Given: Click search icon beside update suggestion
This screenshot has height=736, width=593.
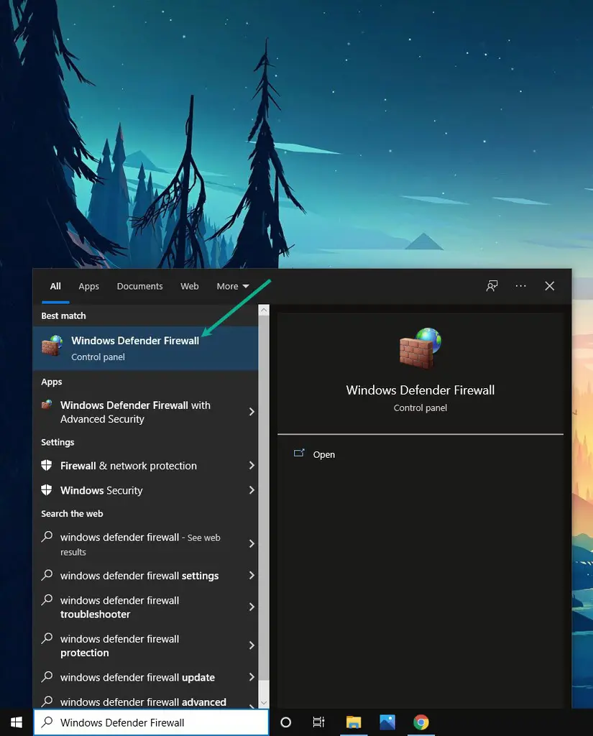Looking at the screenshot, I should tap(47, 676).
